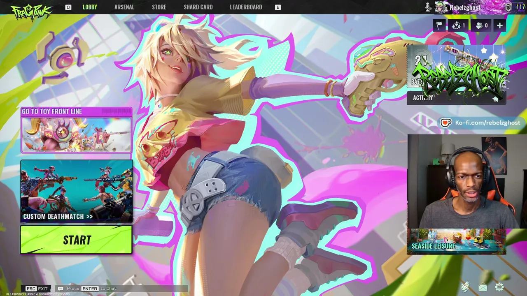The height and width of the screenshot is (296, 527).
Task: Open the flag icon button
Action: (439, 25)
